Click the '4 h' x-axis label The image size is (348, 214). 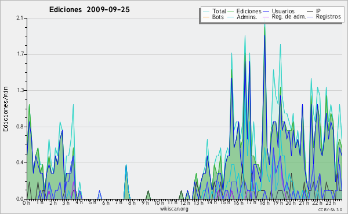click(x=79, y=202)
